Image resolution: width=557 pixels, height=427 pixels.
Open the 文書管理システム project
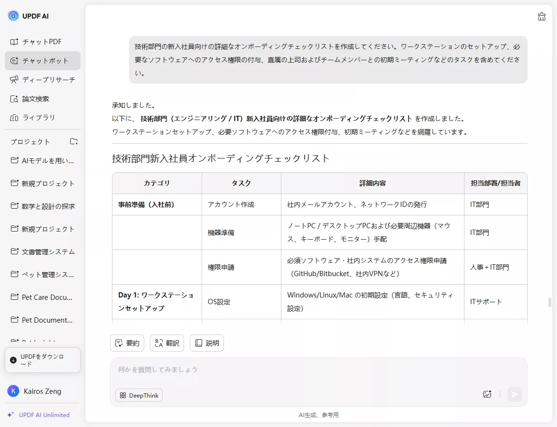[x=42, y=251]
